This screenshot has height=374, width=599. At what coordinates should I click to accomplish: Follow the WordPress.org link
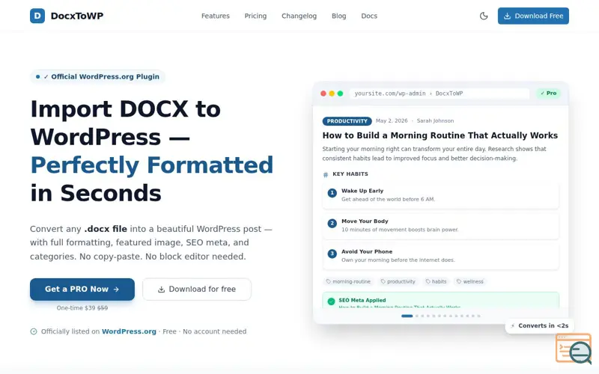[129, 331]
